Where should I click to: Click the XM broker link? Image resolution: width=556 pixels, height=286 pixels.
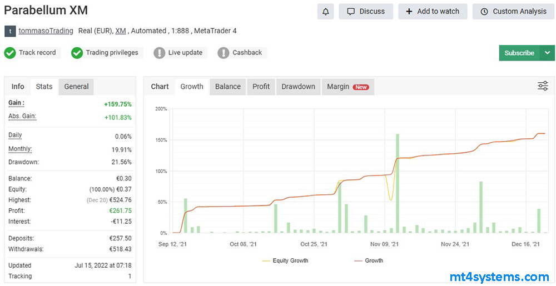click(120, 31)
